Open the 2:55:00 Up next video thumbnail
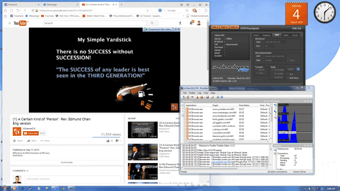340x191 pixels. [143, 130]
